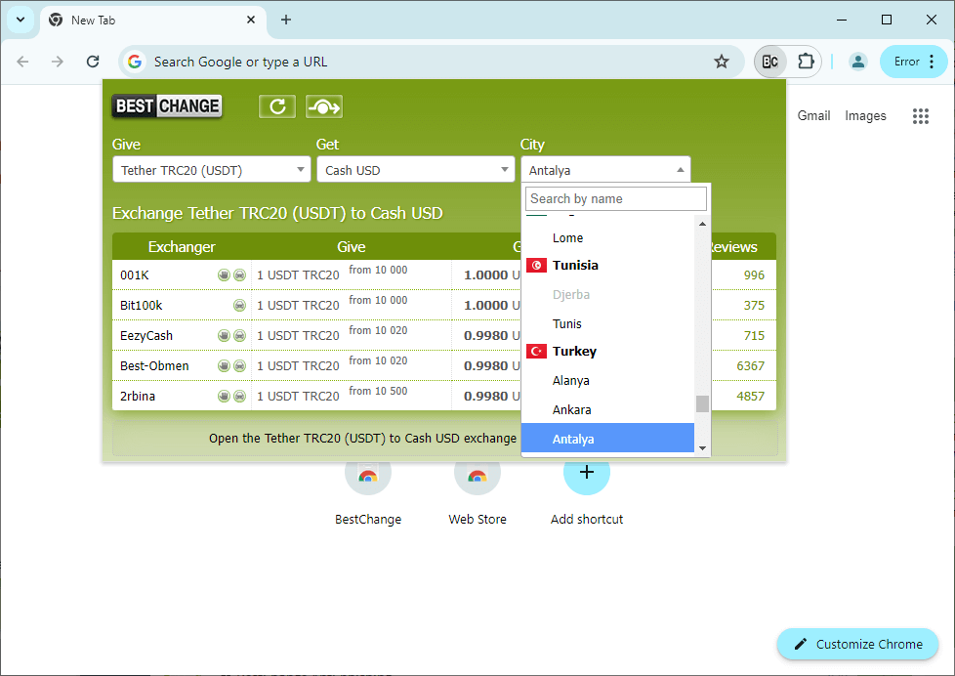This screenshot has width=955, height=676.
Task: Collapse the City dropdown showing Antalya
Action: 605,170
